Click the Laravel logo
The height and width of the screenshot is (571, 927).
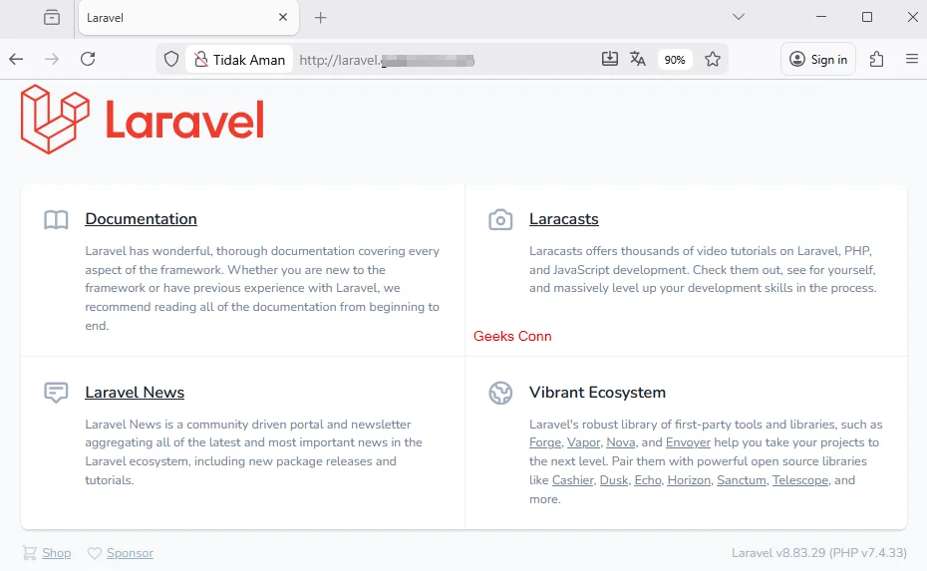143,120
